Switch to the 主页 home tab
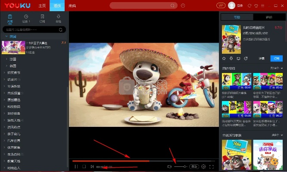 [42, 6]
